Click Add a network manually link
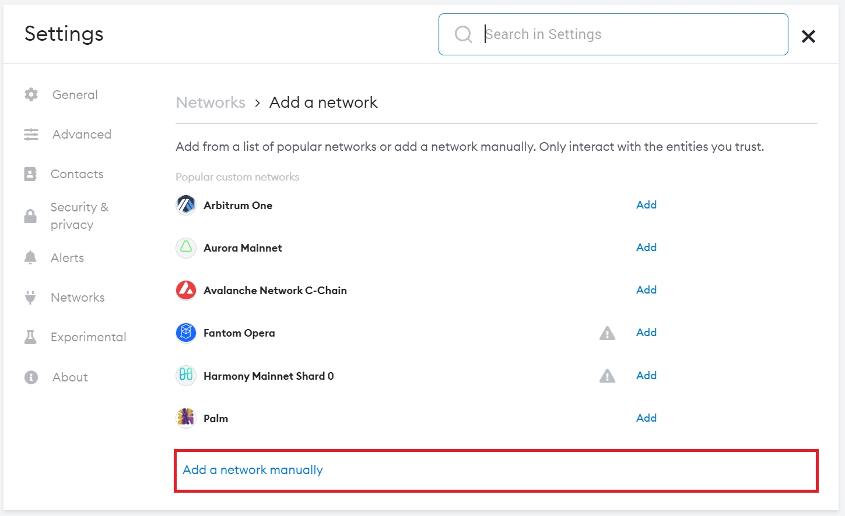The image size is (845, 516). tap(253, 470)
